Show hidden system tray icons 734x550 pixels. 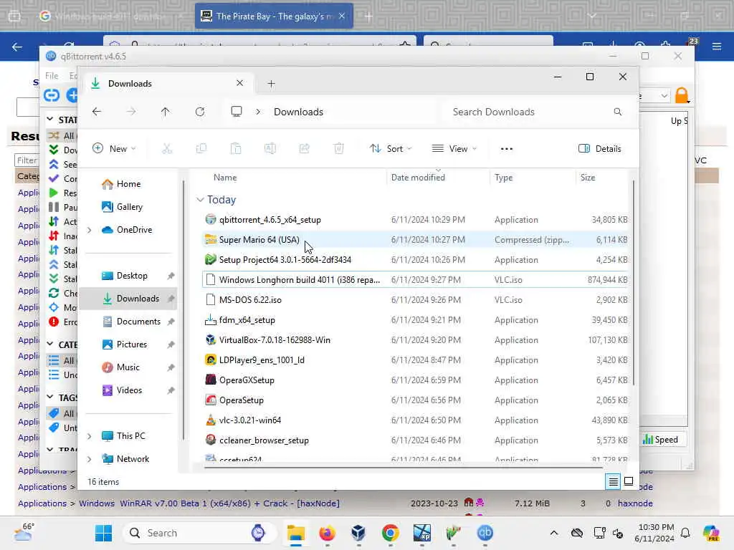point(554,533)
